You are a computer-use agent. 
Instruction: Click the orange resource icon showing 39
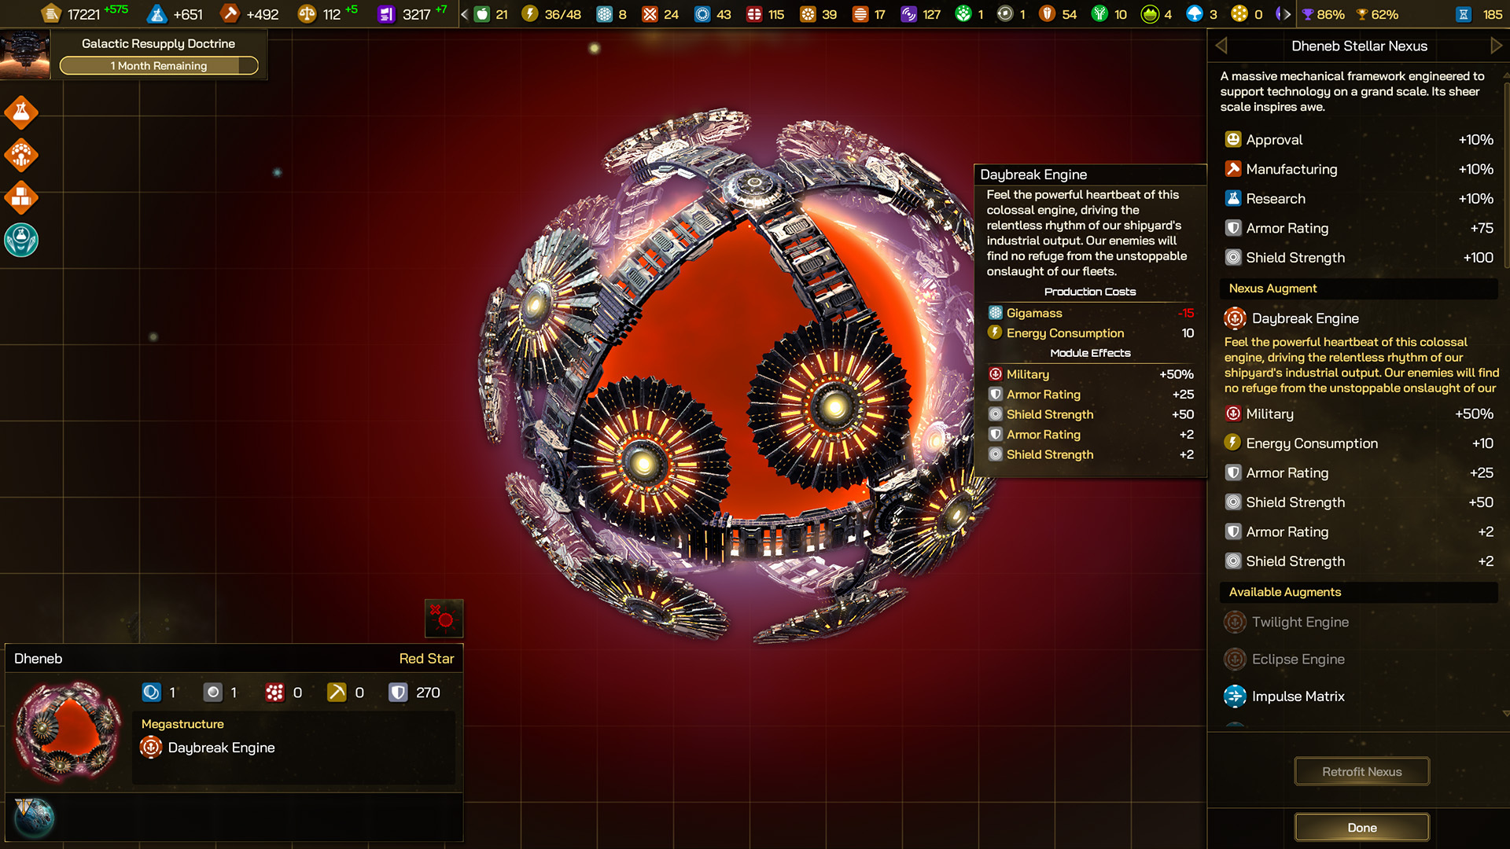pyautogui.click(x=808, y=14)
